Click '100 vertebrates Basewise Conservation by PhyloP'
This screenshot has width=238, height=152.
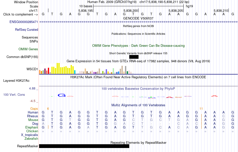coord(138,89)
